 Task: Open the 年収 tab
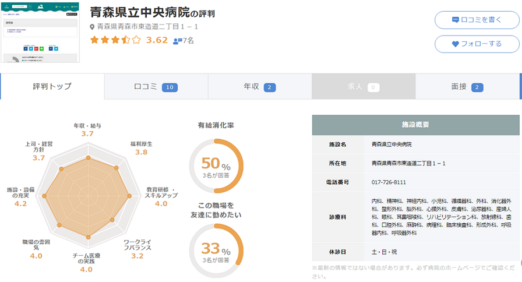click(x=260, y=87)
